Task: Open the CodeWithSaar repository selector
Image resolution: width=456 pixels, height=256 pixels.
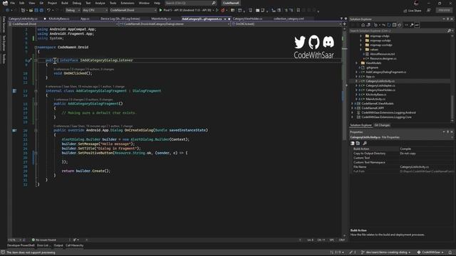Action: point(430,252)
